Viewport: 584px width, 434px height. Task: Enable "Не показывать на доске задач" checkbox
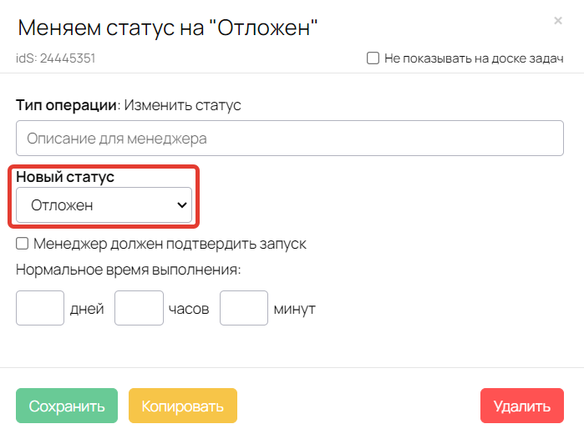(373, 58)
